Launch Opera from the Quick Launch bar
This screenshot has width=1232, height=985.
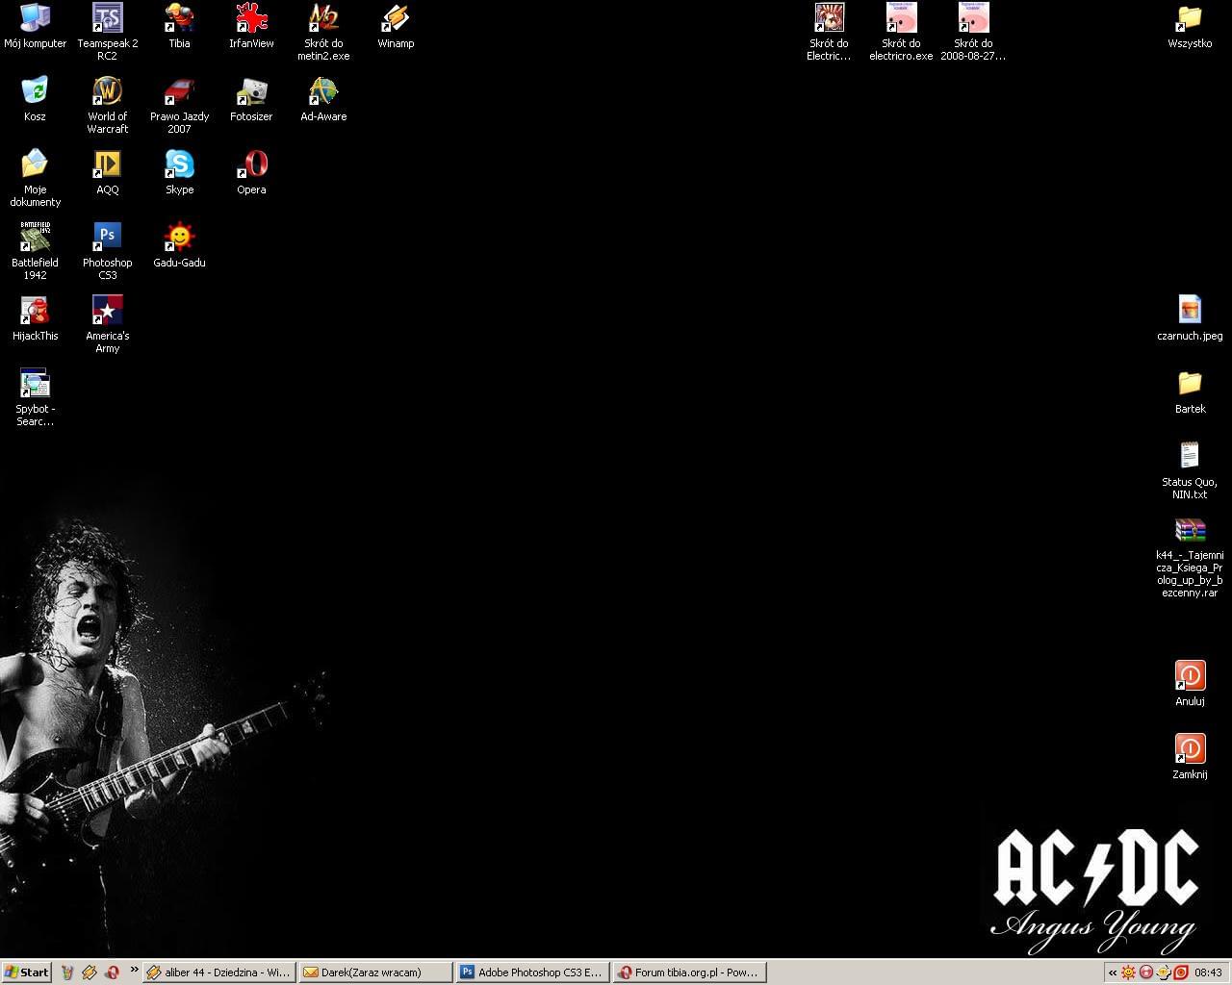(x=113, y=972)
